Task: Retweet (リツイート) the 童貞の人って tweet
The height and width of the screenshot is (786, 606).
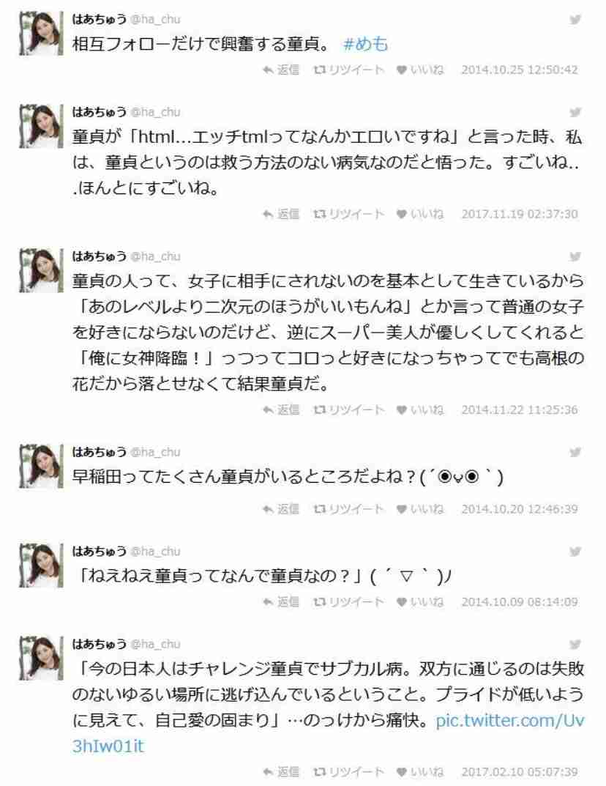Action: 348,409
